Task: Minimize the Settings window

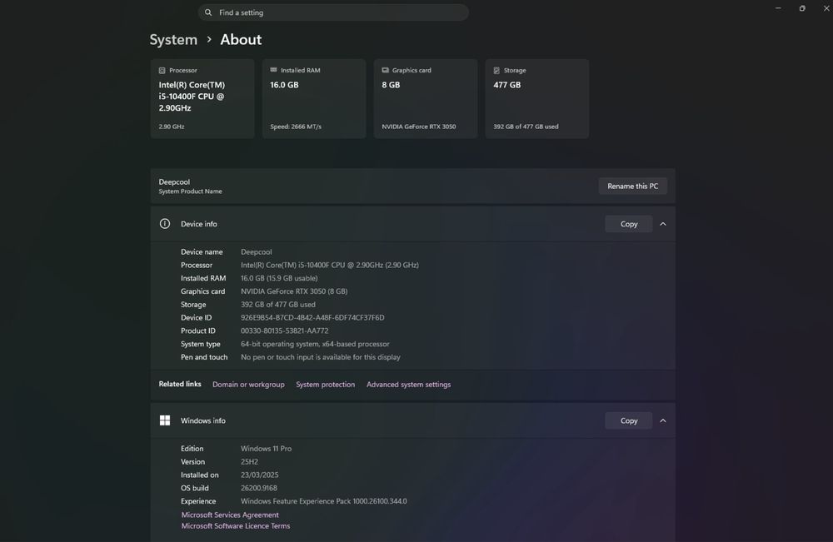Action: [x=778, y=8]
